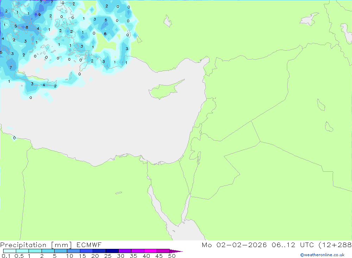The height and width of the screenshot is (258, 352).
Task: Click the '06..12 UTC' time label
Action: (x=293, y=245)
